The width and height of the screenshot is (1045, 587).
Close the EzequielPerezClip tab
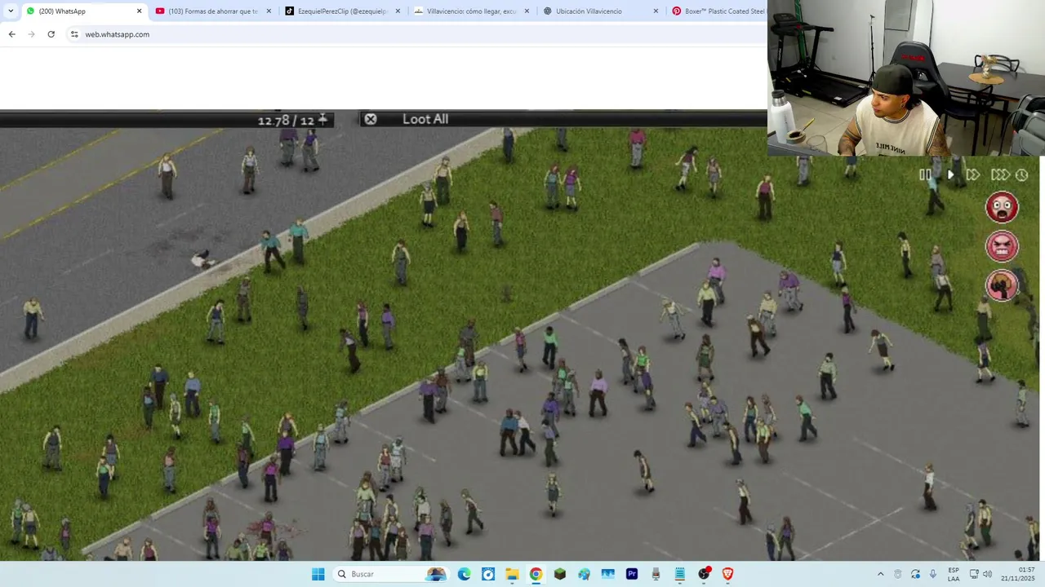click(398, 11)
